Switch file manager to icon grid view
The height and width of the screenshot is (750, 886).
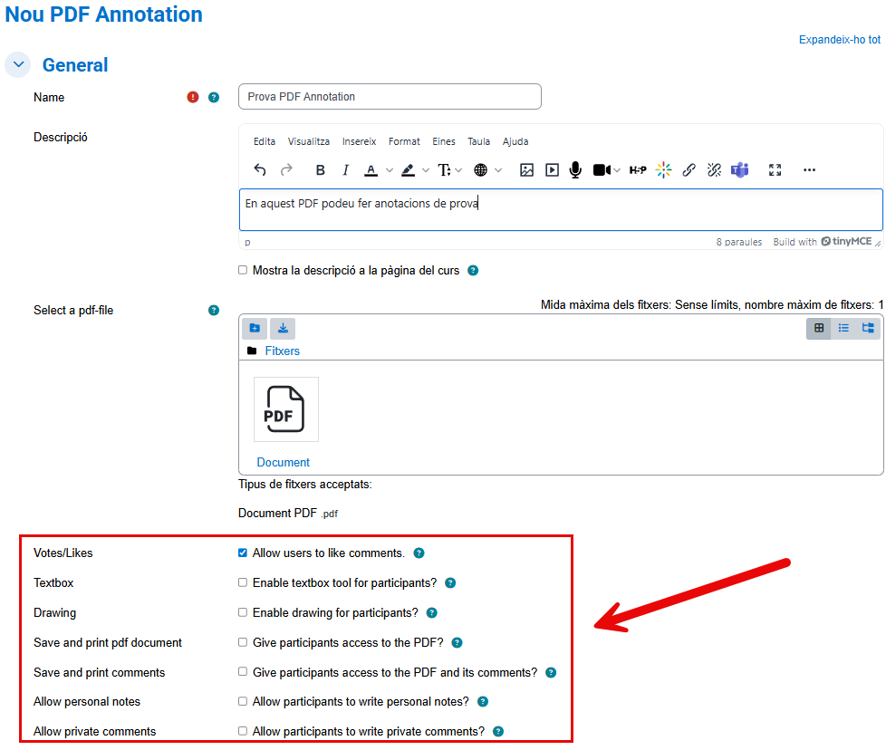click(819, 328)
